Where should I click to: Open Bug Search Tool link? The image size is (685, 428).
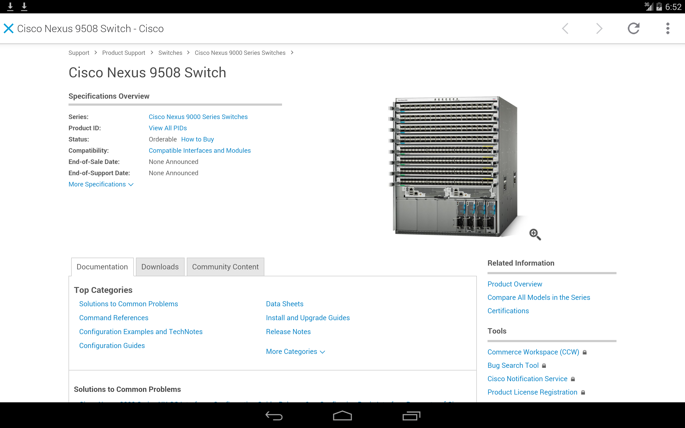coord(513,365)
